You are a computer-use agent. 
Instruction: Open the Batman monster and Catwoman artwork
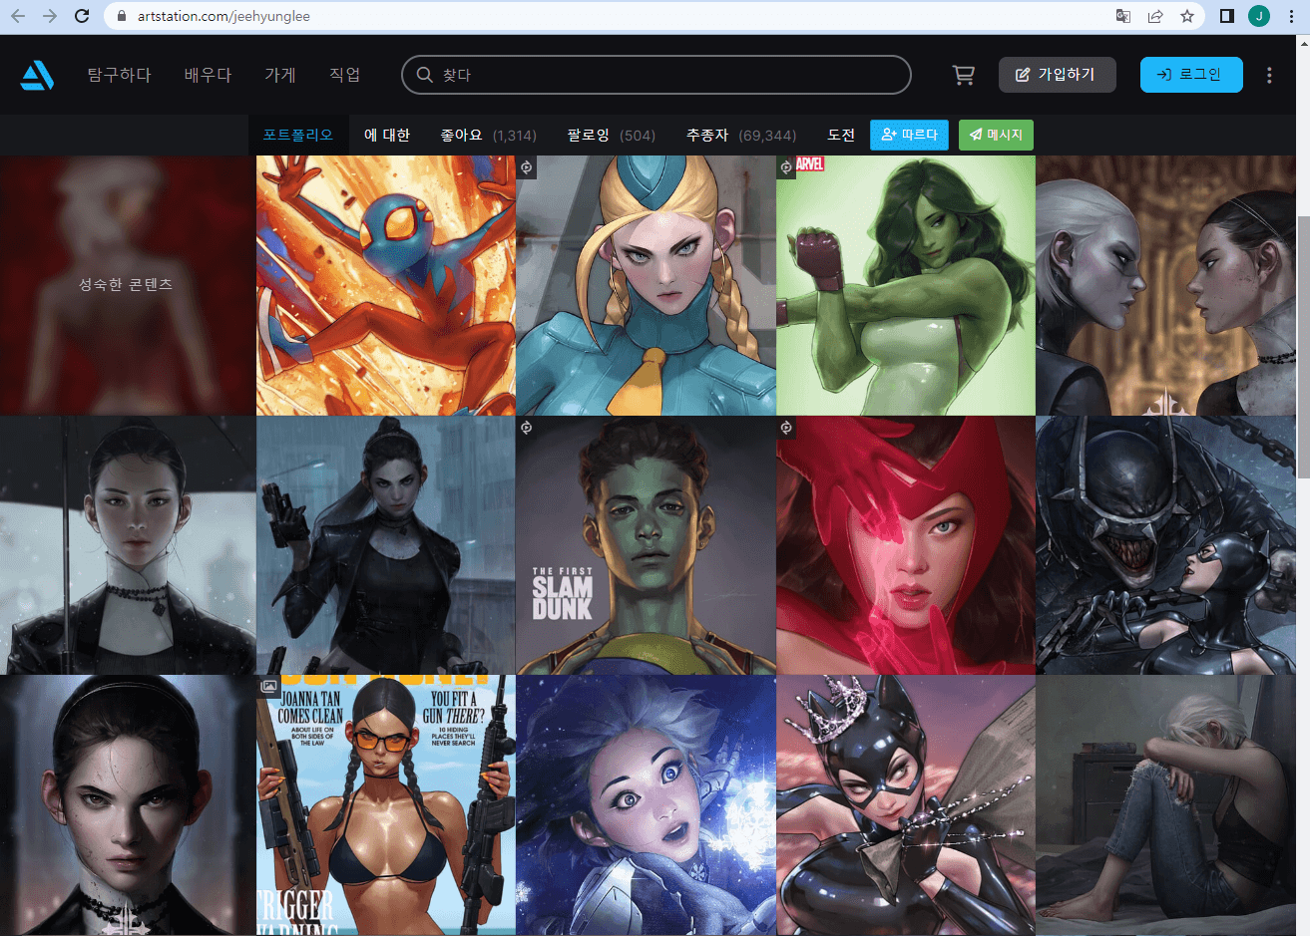(1165, 545)
